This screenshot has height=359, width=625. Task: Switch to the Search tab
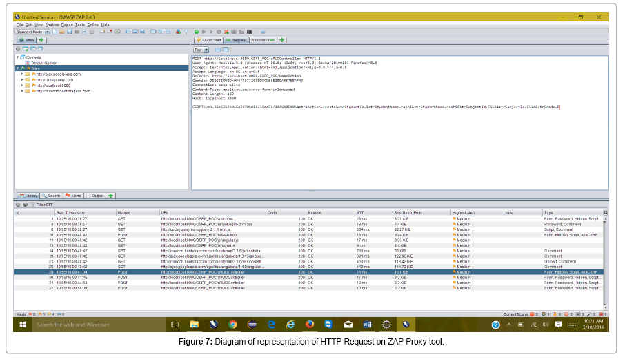tap(51, 196)
